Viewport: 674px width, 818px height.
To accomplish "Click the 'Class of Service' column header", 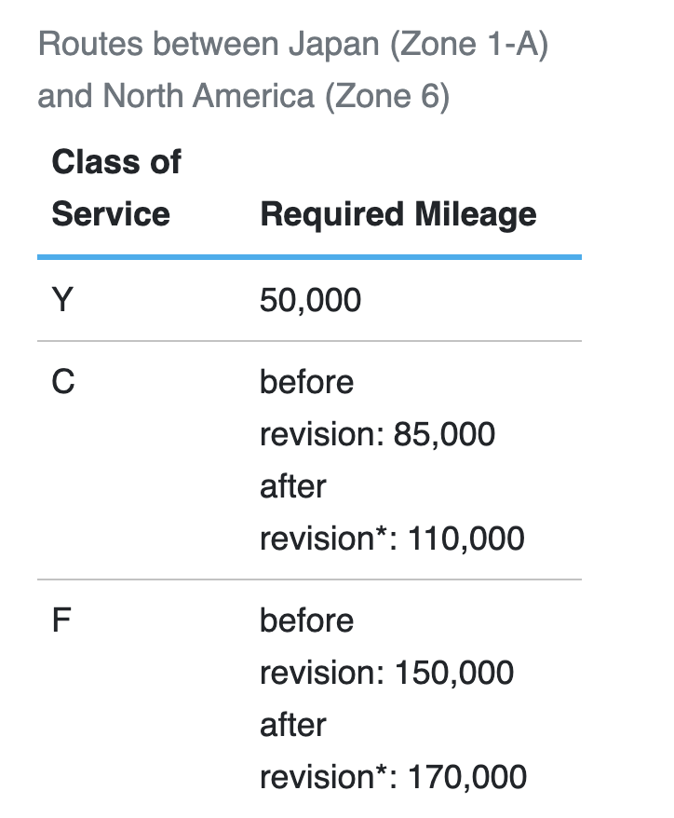I will (x=115, y=187).
